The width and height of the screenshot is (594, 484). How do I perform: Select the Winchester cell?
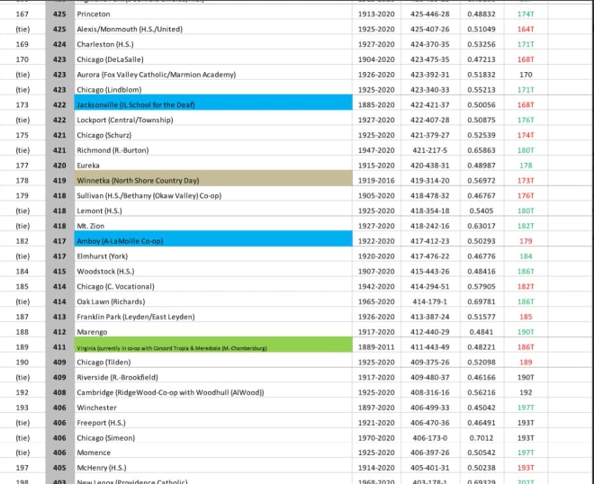[x=213, y=408]
